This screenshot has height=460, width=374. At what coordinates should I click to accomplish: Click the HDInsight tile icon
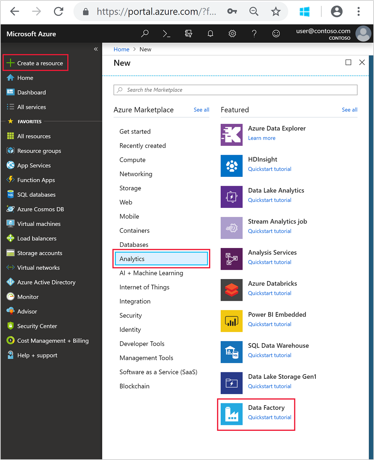pos(232,166)
